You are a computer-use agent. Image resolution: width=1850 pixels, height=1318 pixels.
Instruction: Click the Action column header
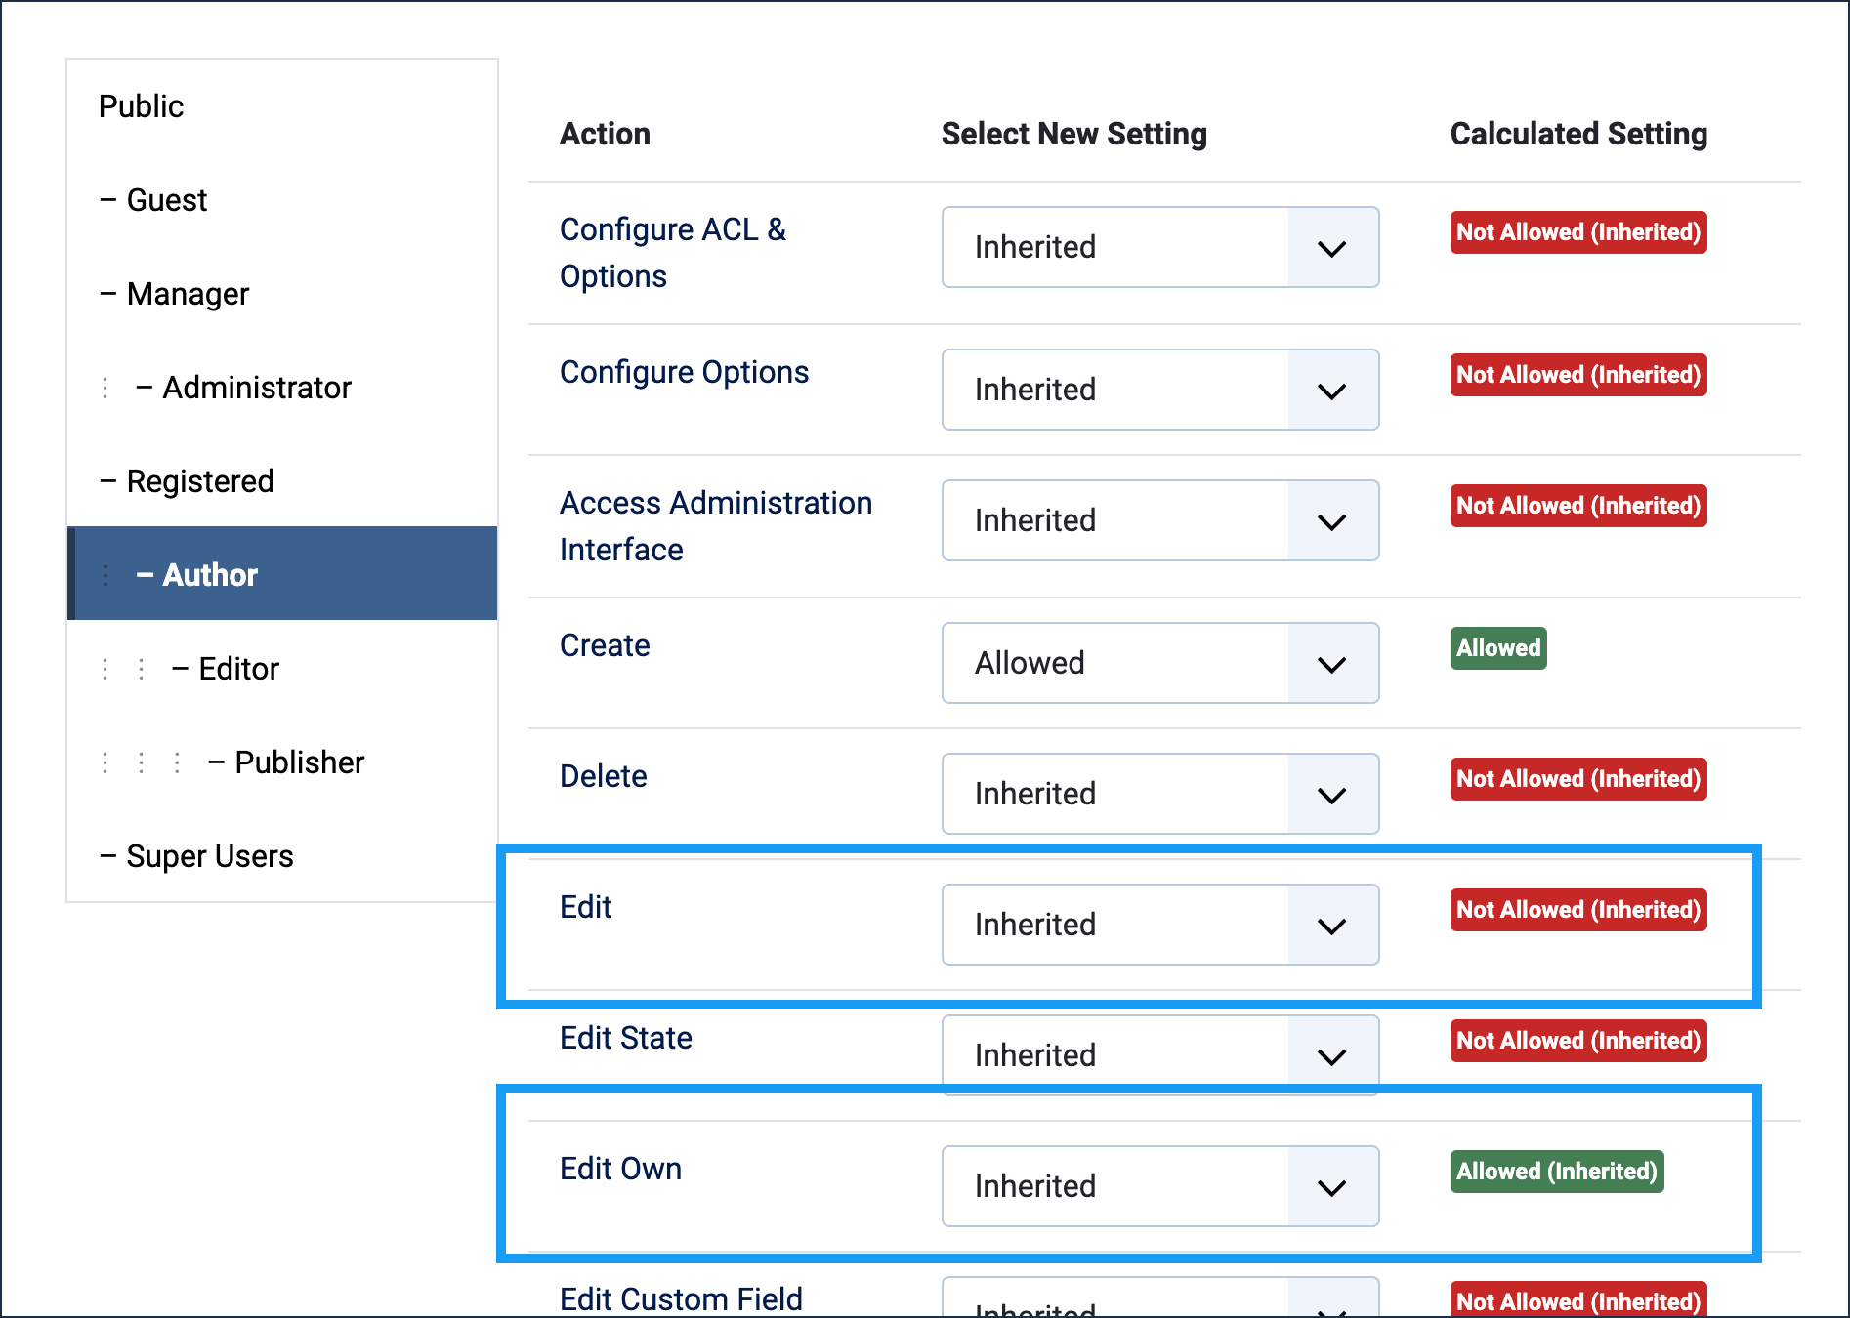click(x=605, y=134)
